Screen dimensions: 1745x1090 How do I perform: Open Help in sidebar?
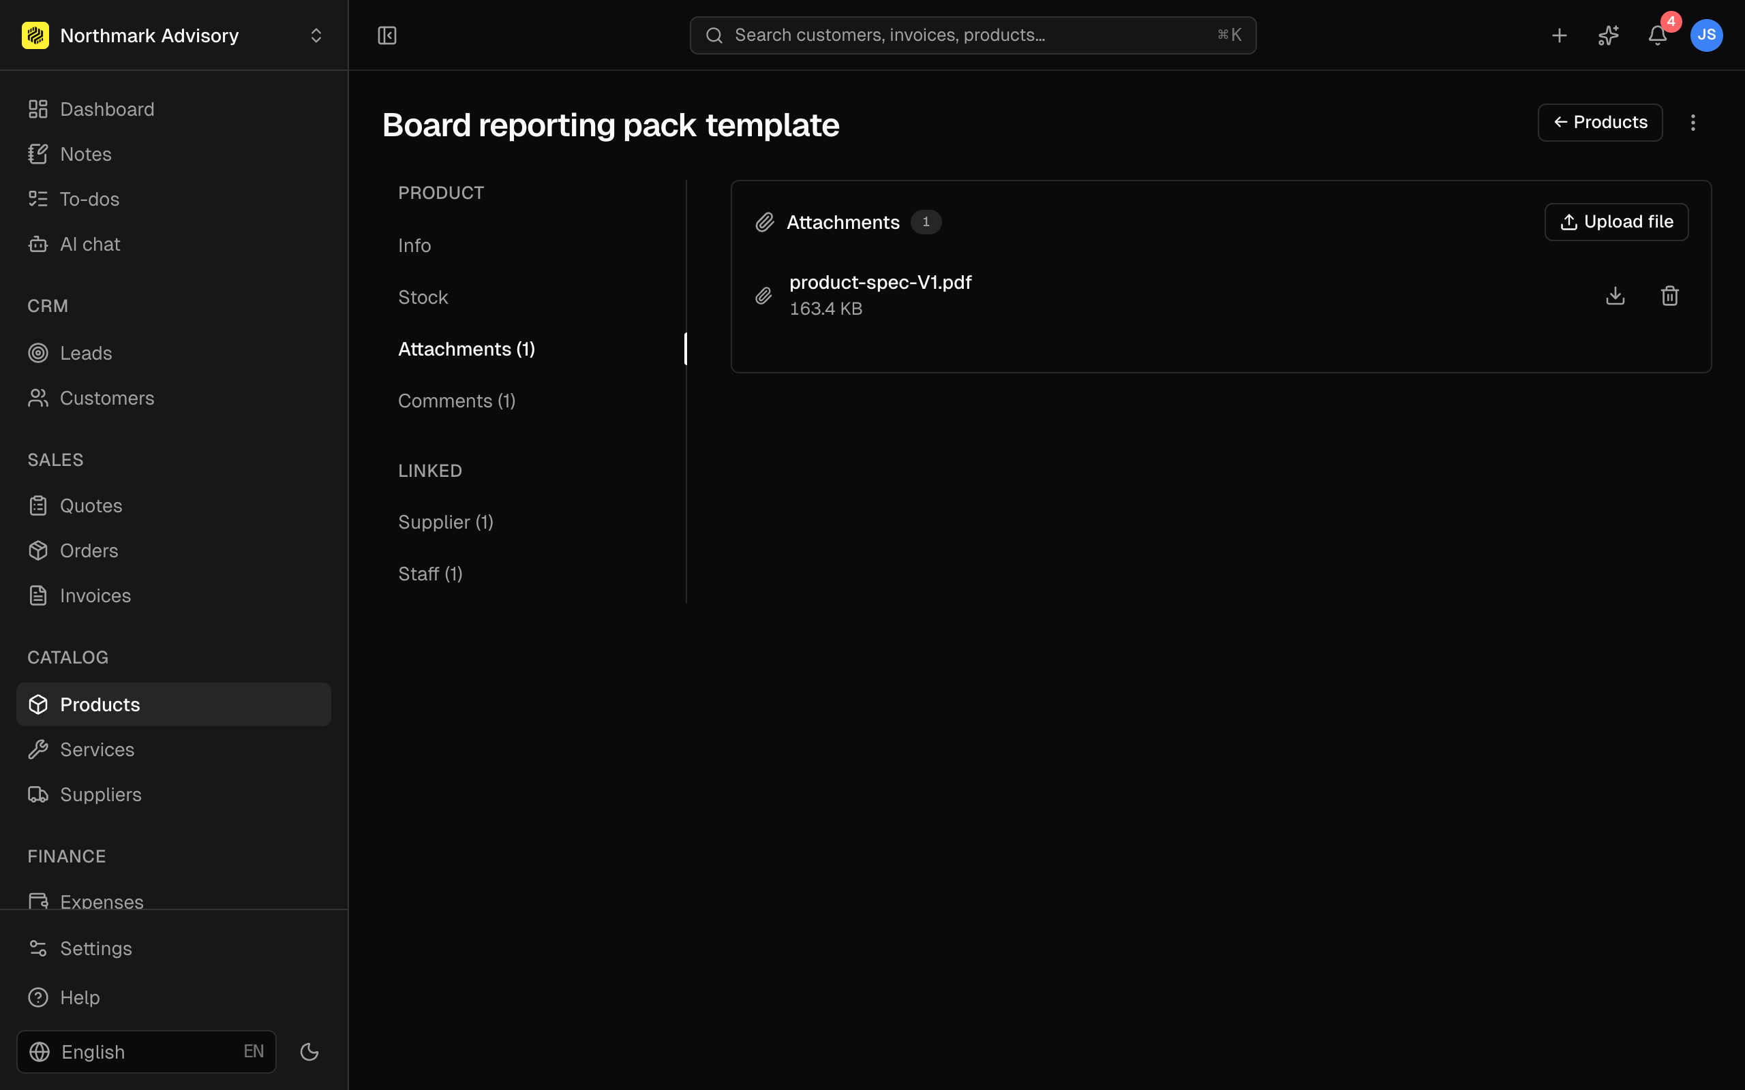pyautogui.click(x=173, y=998)
